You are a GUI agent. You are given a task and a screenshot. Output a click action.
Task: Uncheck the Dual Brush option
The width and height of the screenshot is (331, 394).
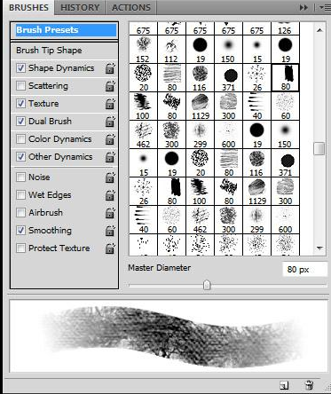pyautogui.click(x=20, y=122)
